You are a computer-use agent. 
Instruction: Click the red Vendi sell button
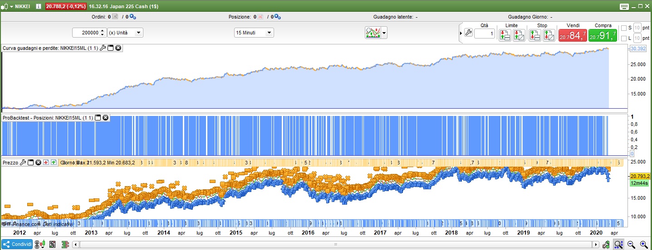573,35
